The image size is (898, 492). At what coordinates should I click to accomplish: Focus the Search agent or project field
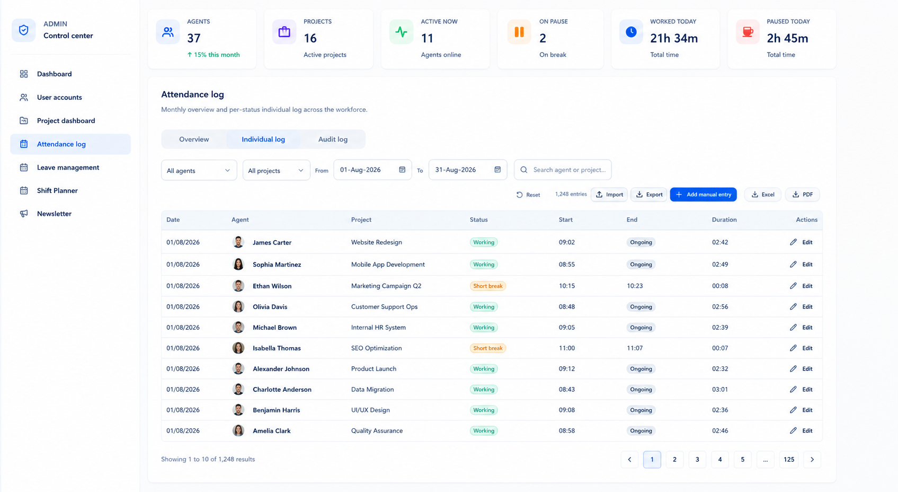[563, 170]
